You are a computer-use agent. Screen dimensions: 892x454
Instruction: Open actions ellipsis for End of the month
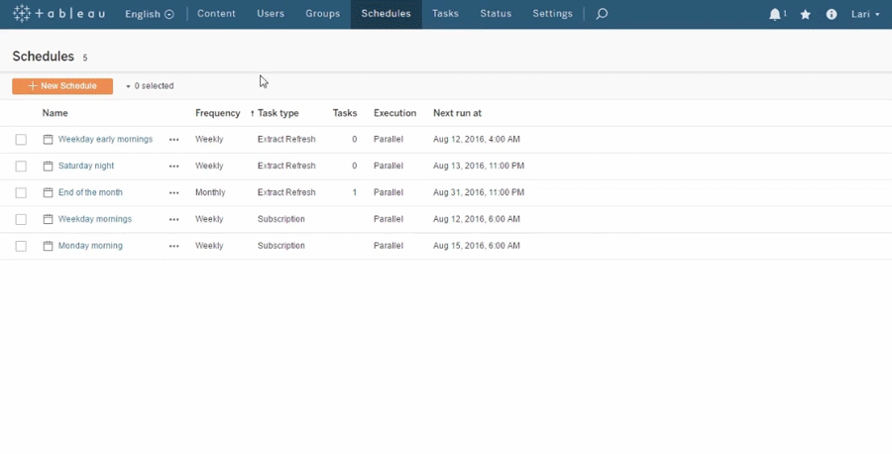[174, 192]
